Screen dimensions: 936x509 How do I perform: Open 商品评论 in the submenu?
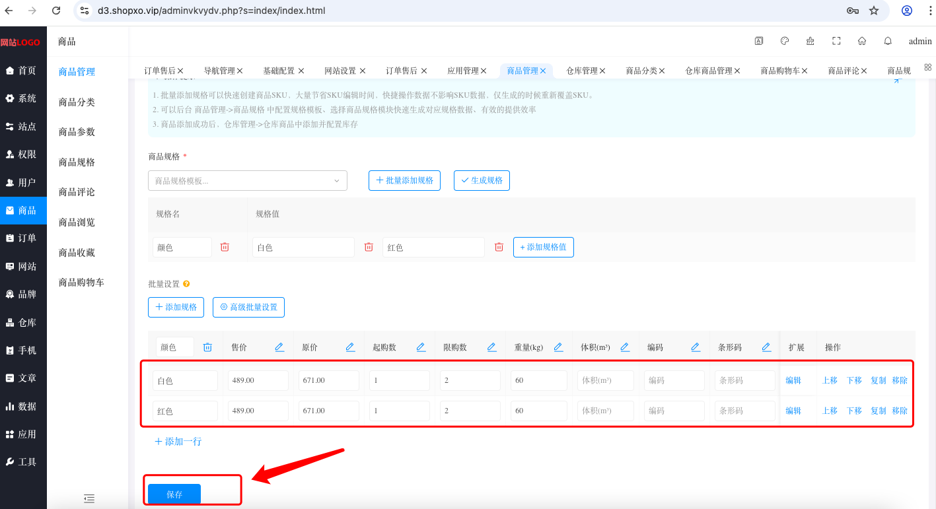[77, 192]
